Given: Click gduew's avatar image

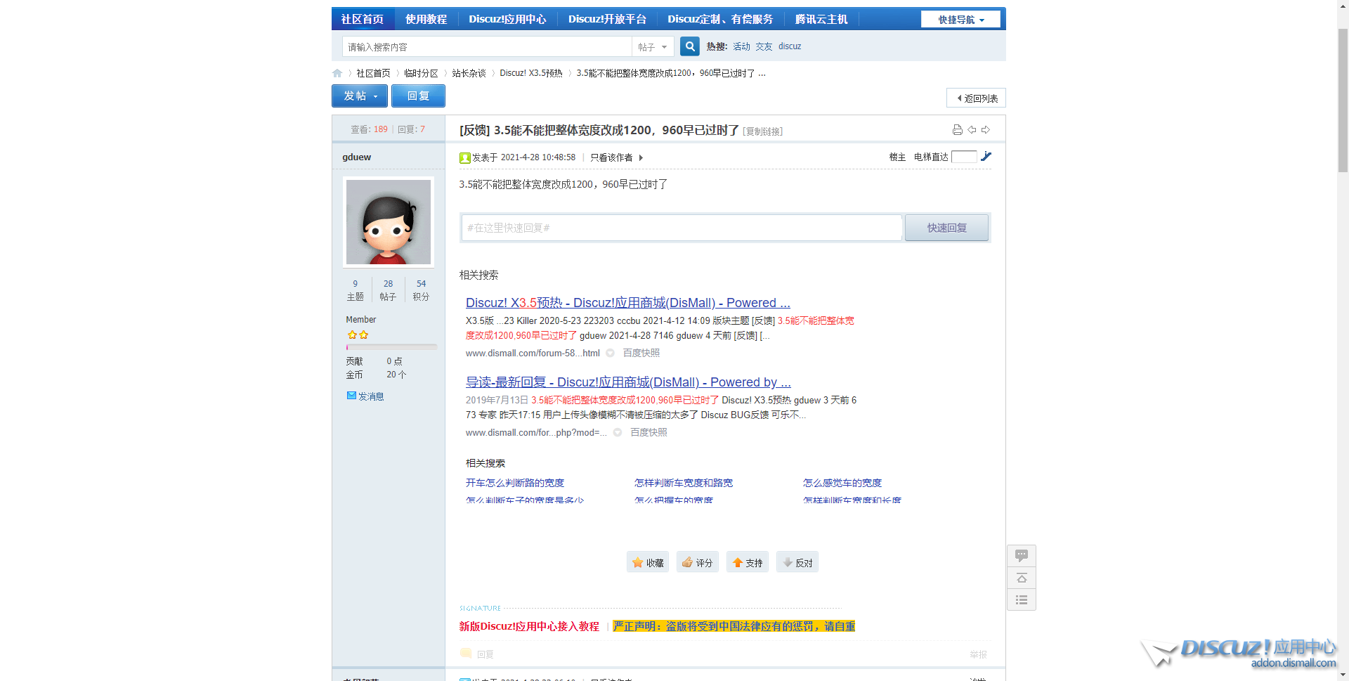Looking at the screenshot, I should tap(389, 222).
